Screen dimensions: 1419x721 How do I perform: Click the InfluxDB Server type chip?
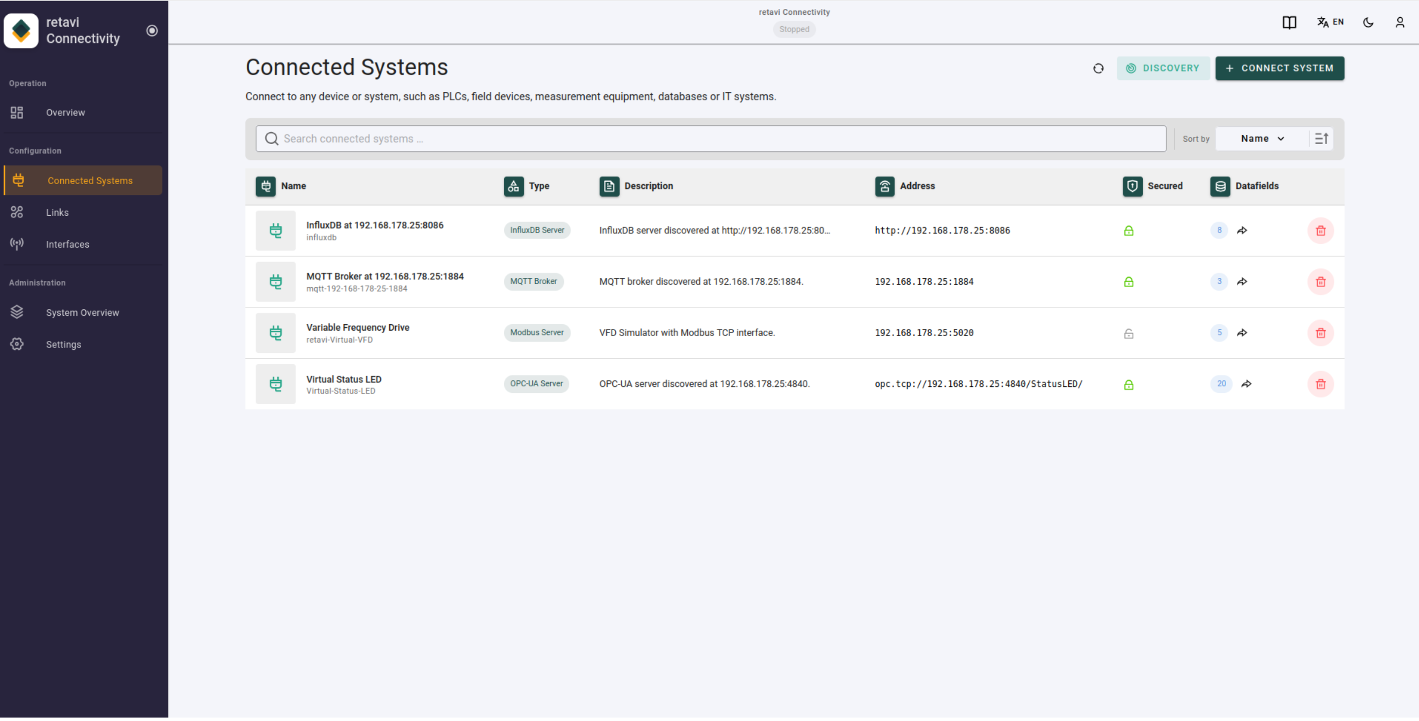coord(536,230)
